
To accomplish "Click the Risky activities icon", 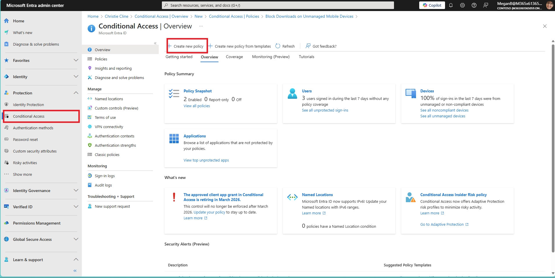I will tap(6, 163).
